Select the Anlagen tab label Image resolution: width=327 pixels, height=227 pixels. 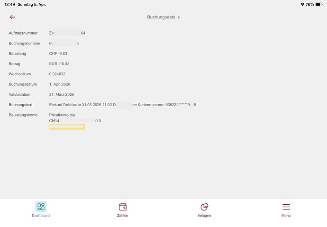coord(204,216)
